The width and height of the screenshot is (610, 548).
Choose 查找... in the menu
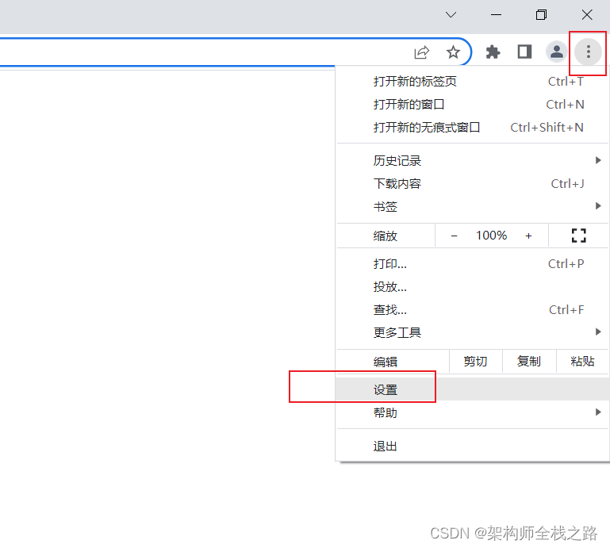pos(472,309)
